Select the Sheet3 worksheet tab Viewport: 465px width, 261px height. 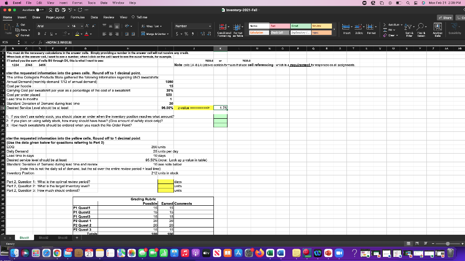coord(63,237)
